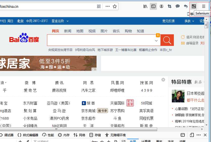211x142 pixels.
Task: Click the Baidu logo
Action: pos(24,38)
